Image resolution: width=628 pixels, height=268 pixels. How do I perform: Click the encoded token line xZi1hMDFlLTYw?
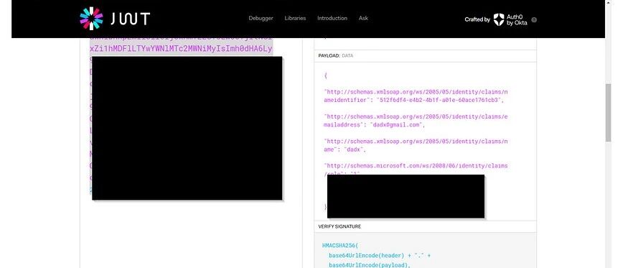(181, 49)
